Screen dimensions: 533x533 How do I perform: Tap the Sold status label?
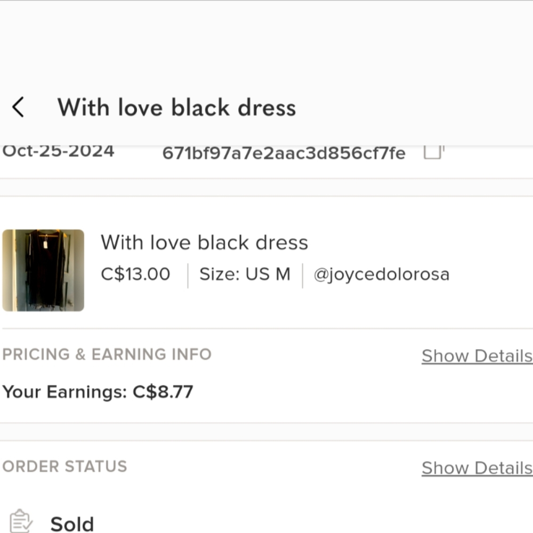(x=72, y=524)
